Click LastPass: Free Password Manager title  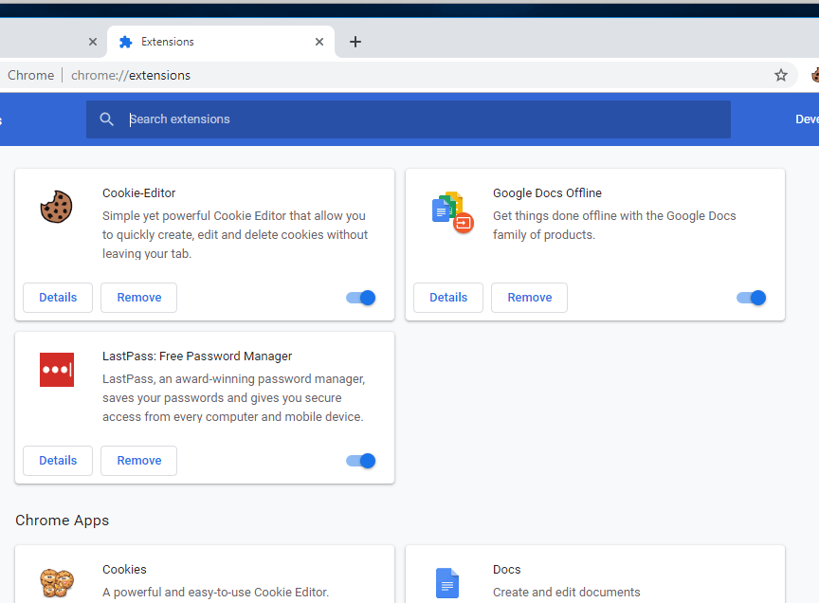click(x=197, y=356)
